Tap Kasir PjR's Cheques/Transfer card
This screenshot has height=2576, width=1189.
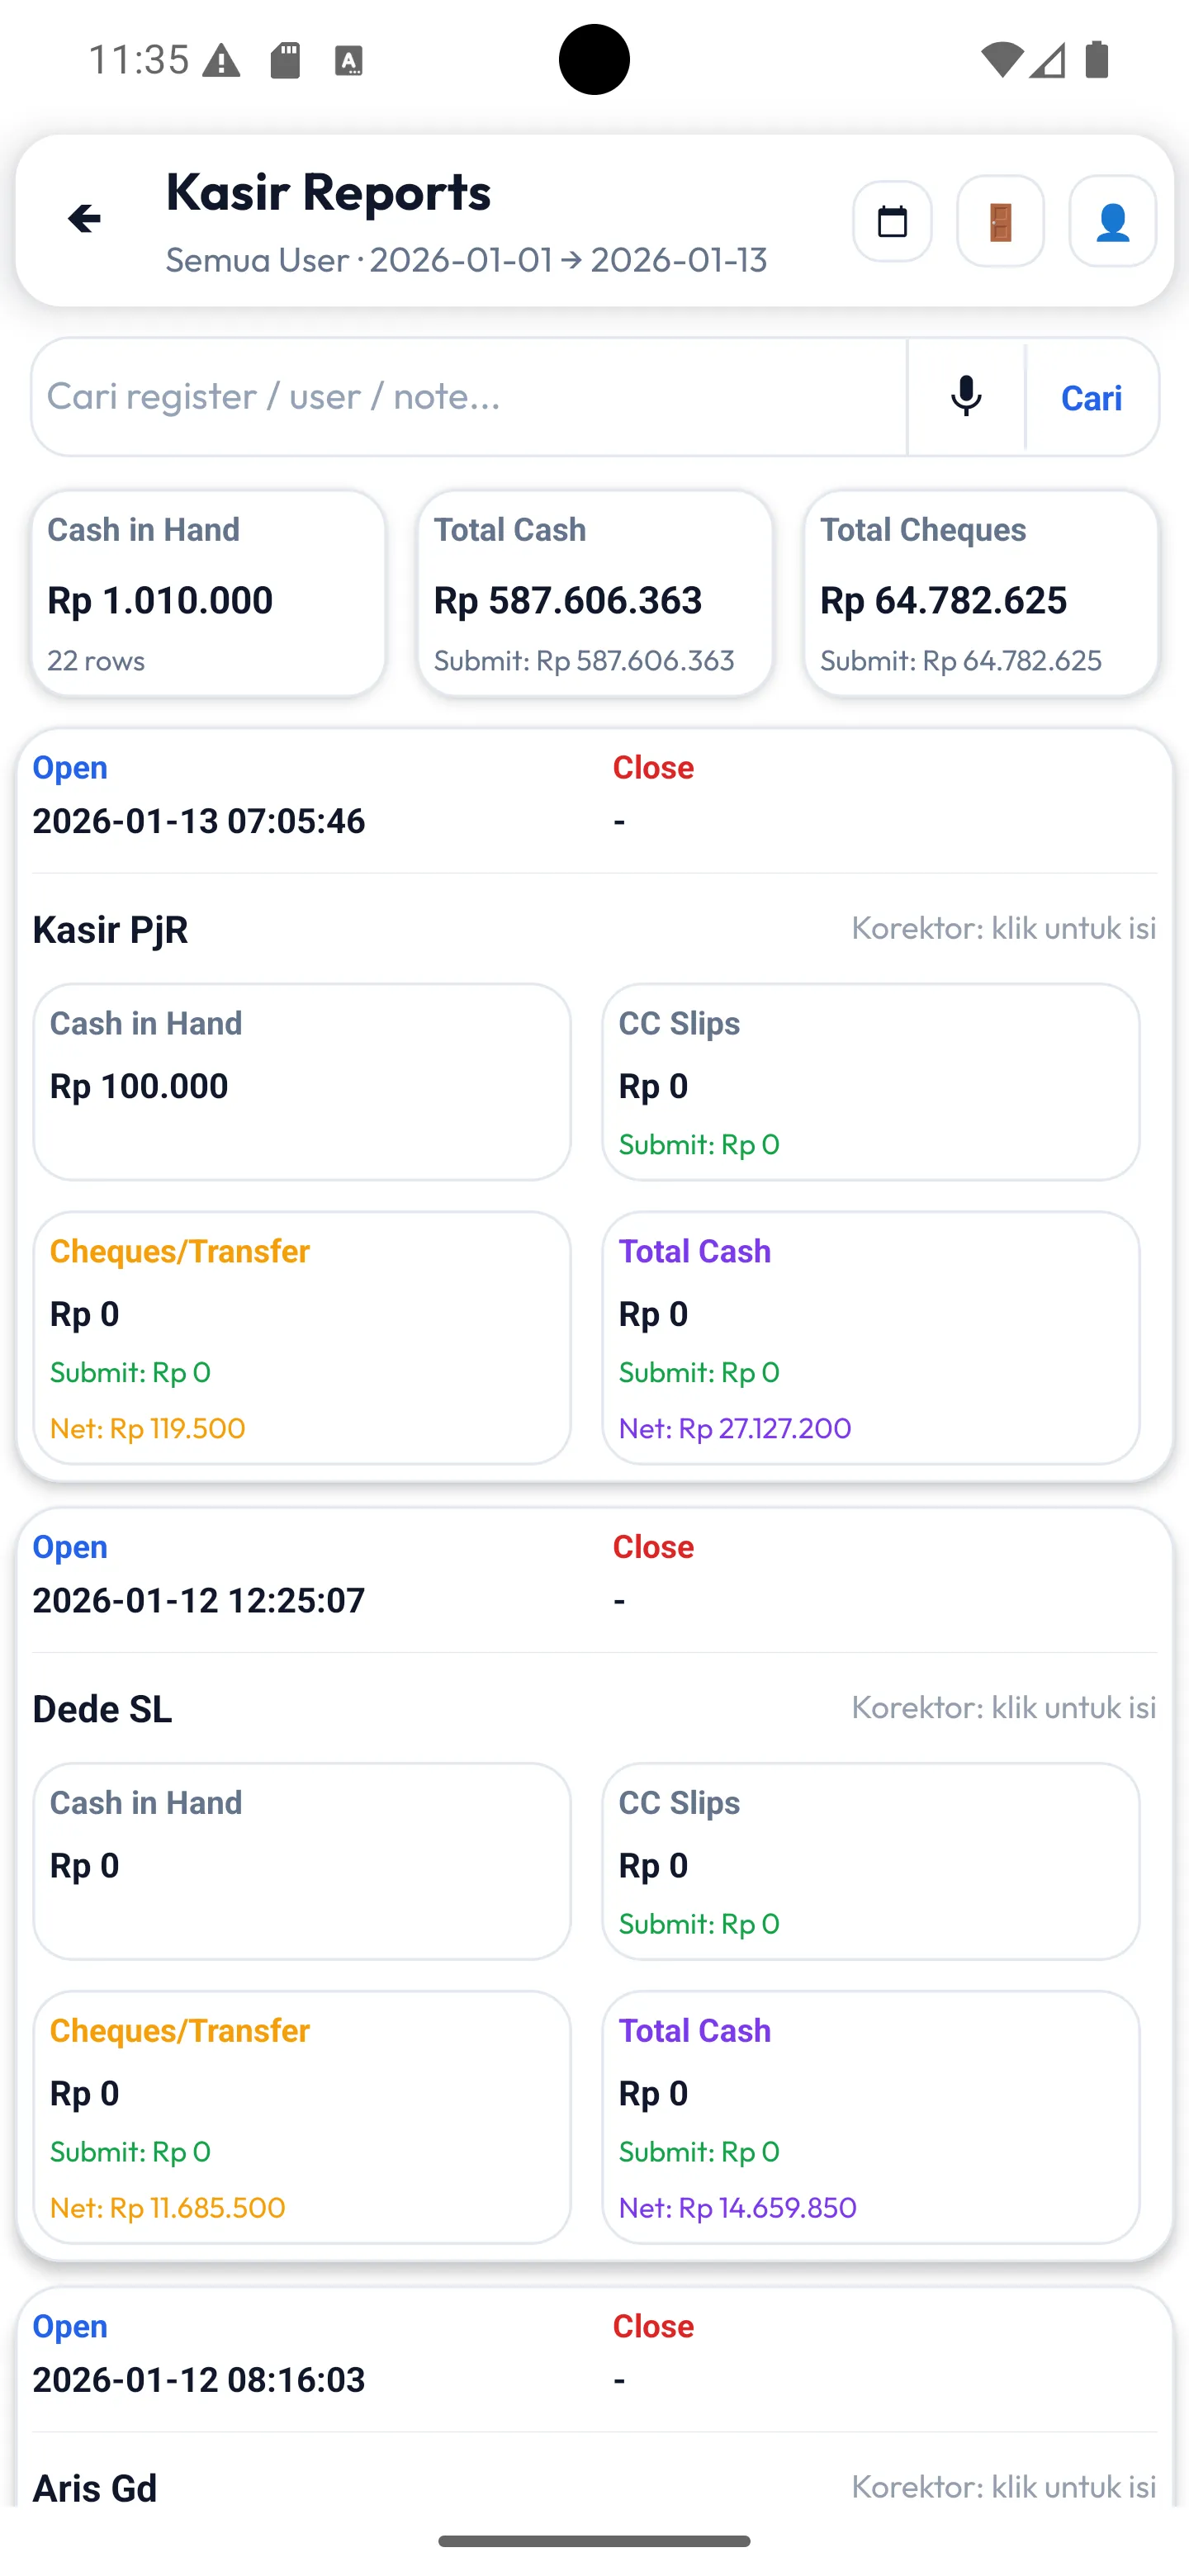[302, 1337]
